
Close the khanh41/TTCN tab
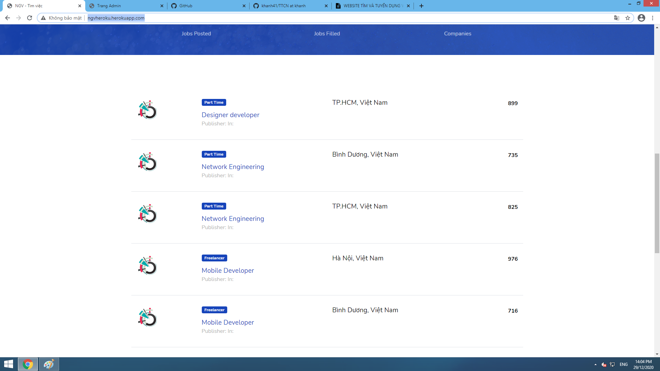tap(326, 6)
